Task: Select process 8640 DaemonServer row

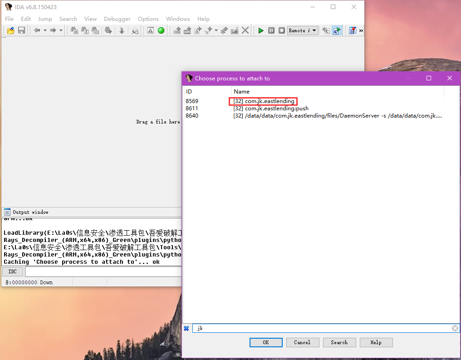Action: 313,116
